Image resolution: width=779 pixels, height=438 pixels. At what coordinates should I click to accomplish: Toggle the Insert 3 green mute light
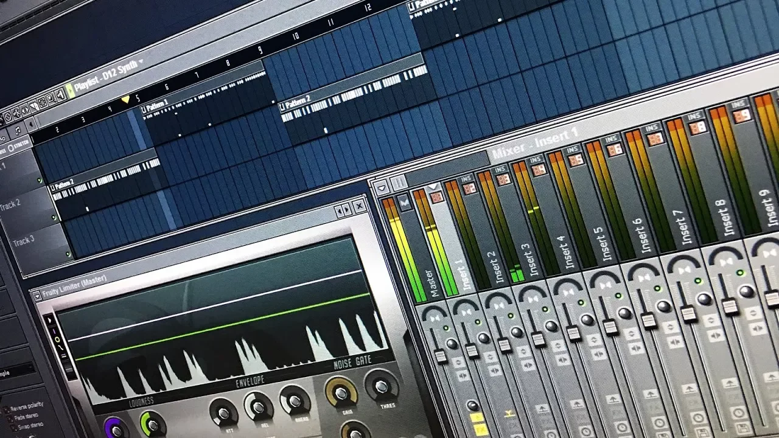[x=545, y=309]
